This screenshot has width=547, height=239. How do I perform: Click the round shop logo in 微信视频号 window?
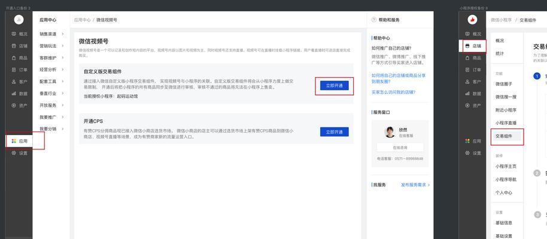19,20
